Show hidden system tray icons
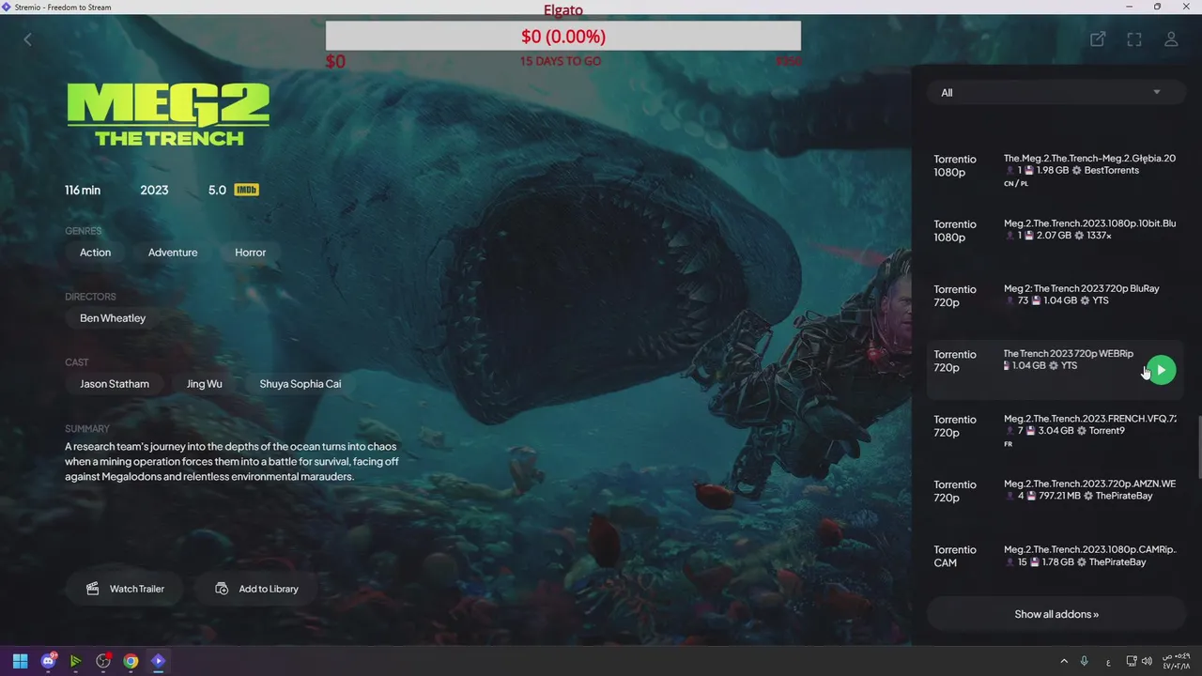Screen dimensions: 1202x676 (x=1064, y=661)
